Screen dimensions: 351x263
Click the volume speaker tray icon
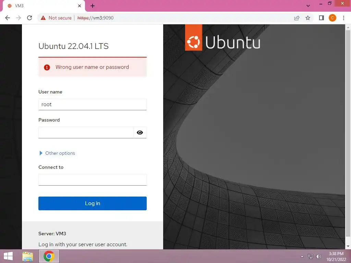pos(318,256)
